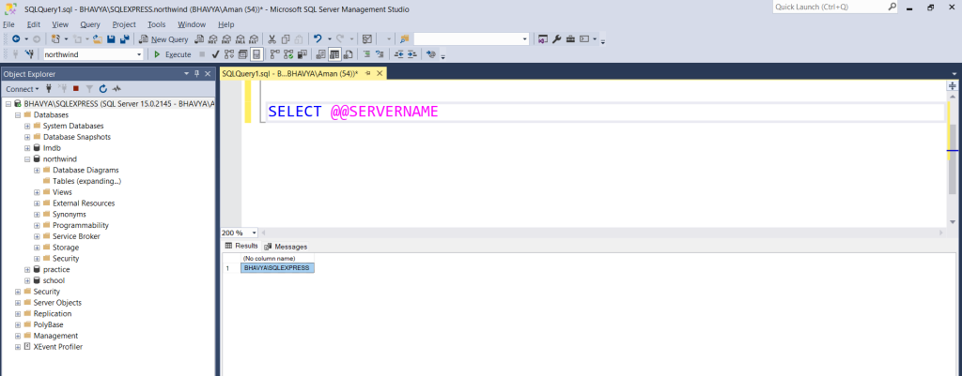Collapse the Databases folder
Screen dimensions: 962x376
click(x=18, y=115)
